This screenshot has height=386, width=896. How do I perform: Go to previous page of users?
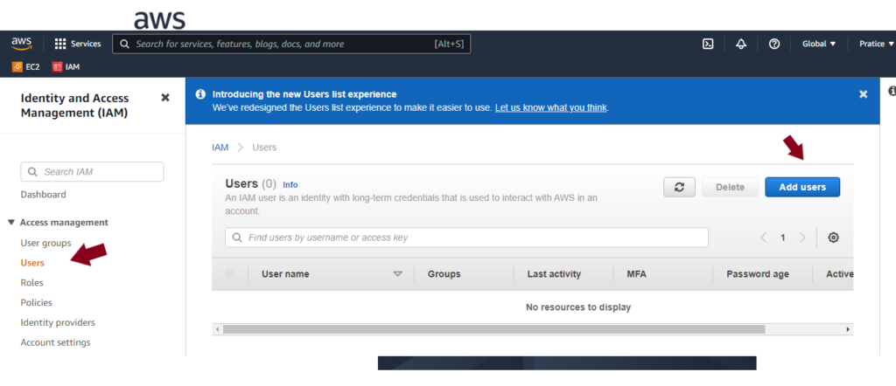(763, 238)
